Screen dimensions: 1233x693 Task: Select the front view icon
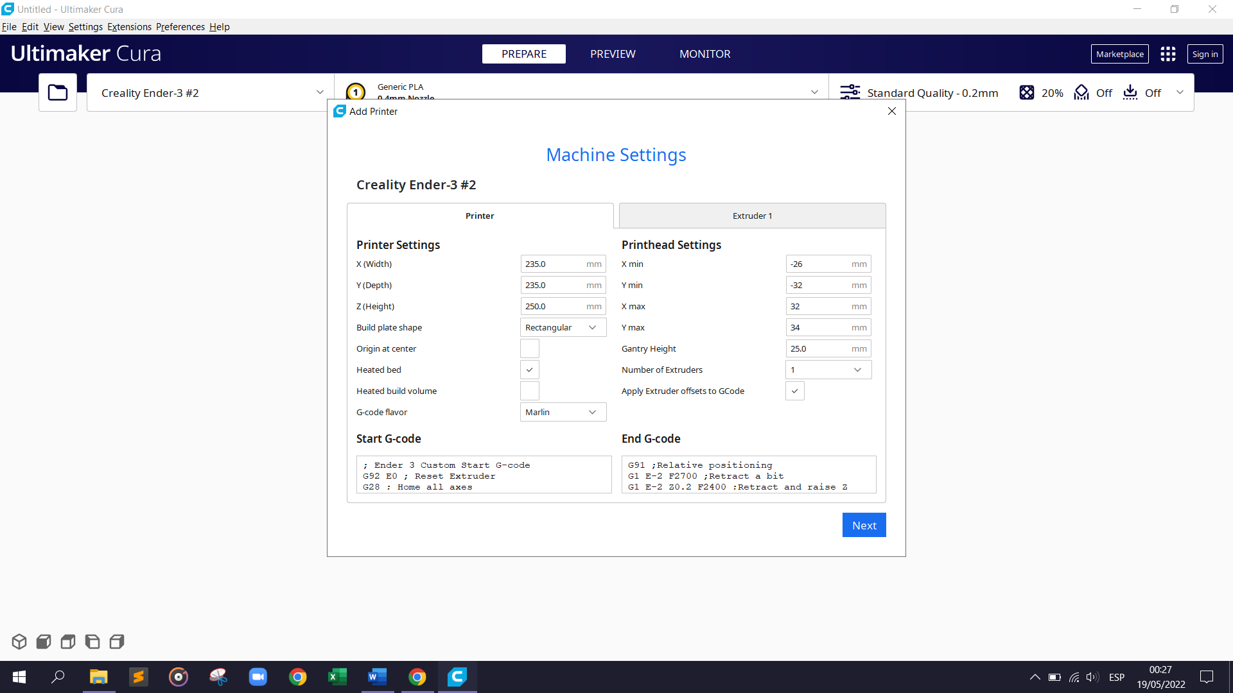point(44,641)
